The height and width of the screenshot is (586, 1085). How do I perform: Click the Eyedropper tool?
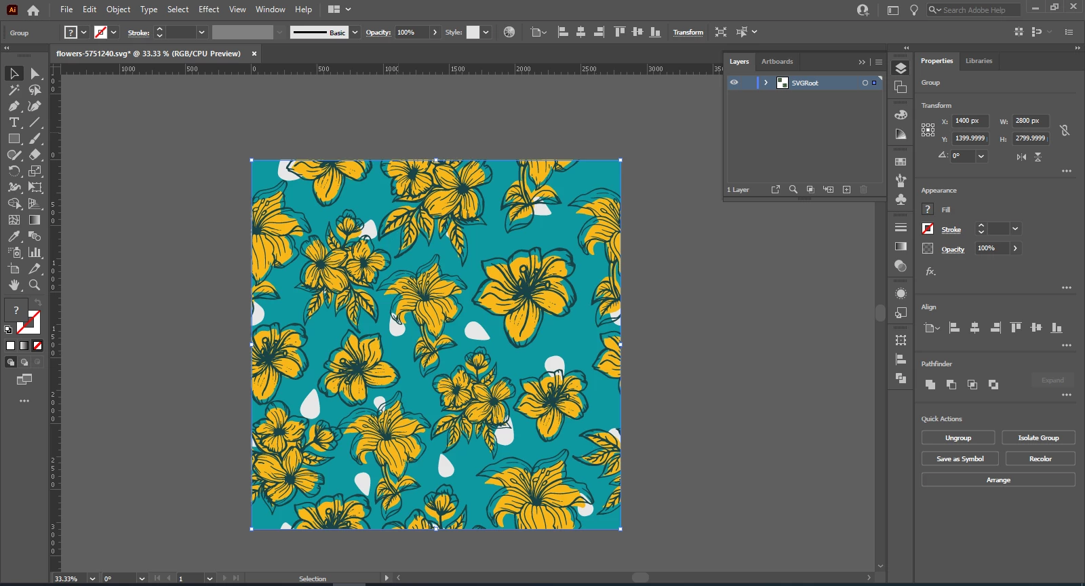click(14, 236)
